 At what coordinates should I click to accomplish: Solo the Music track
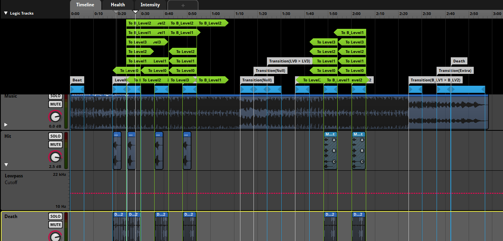[x=55, y=96]
